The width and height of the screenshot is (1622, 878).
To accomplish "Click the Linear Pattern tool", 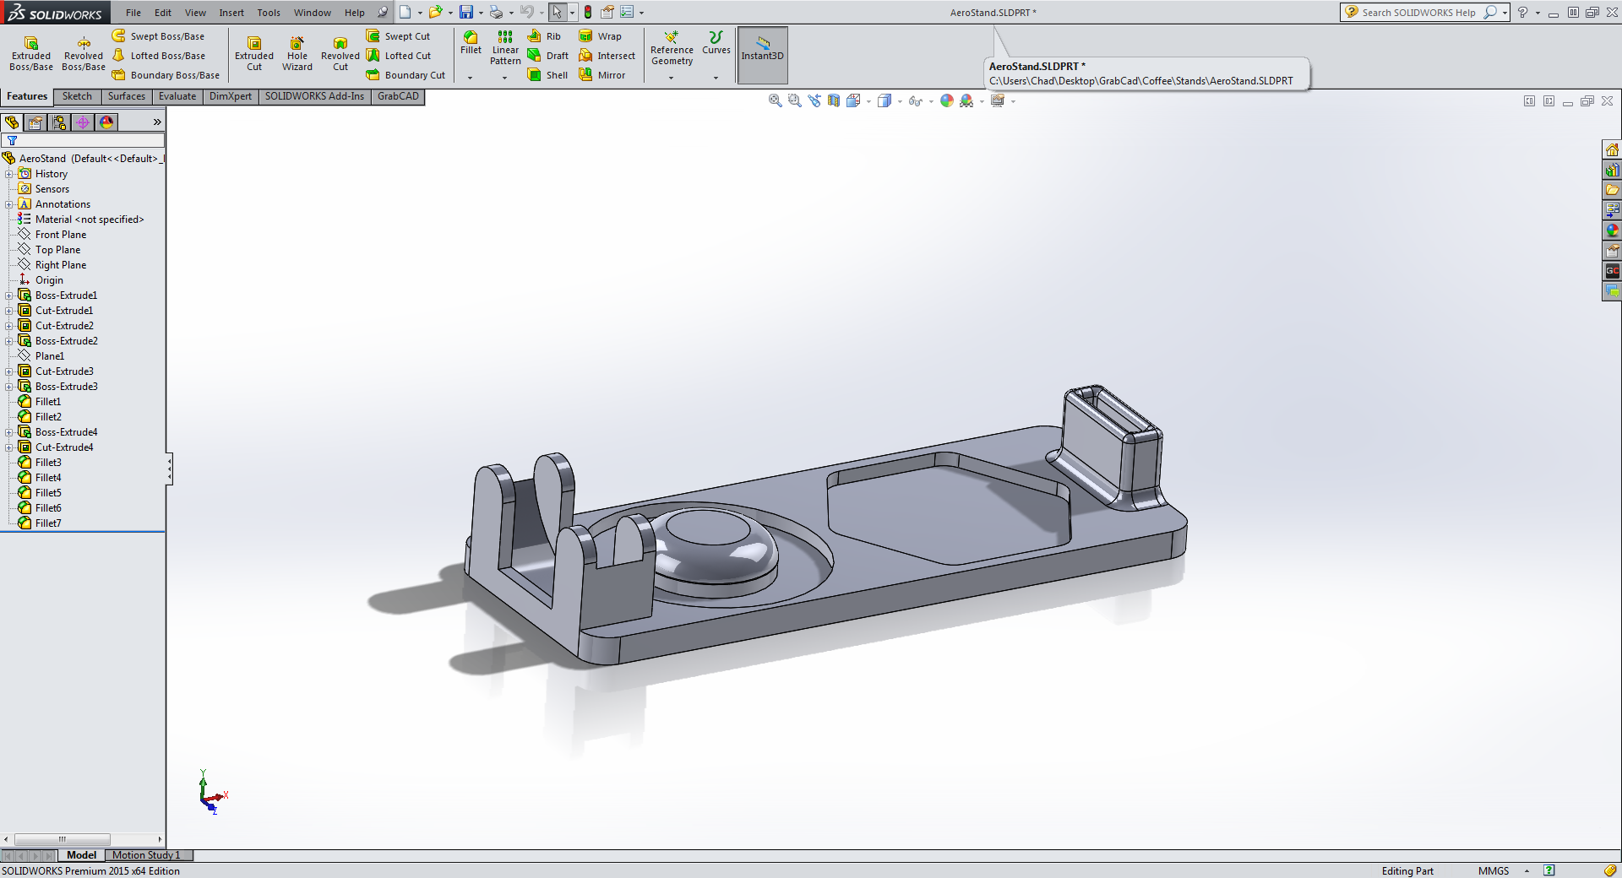I will tap(505, 47).
